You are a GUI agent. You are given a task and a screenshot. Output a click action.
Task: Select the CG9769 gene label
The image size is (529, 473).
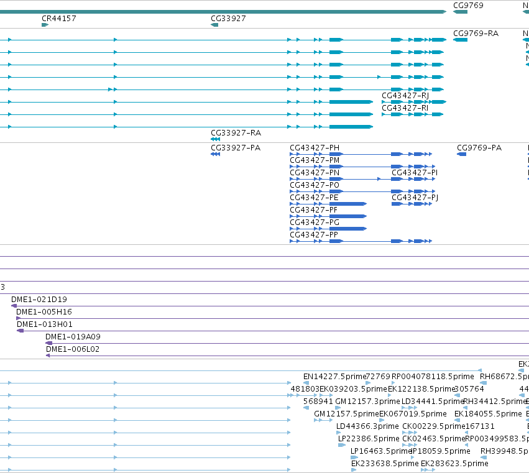click(x=468, y=6)
